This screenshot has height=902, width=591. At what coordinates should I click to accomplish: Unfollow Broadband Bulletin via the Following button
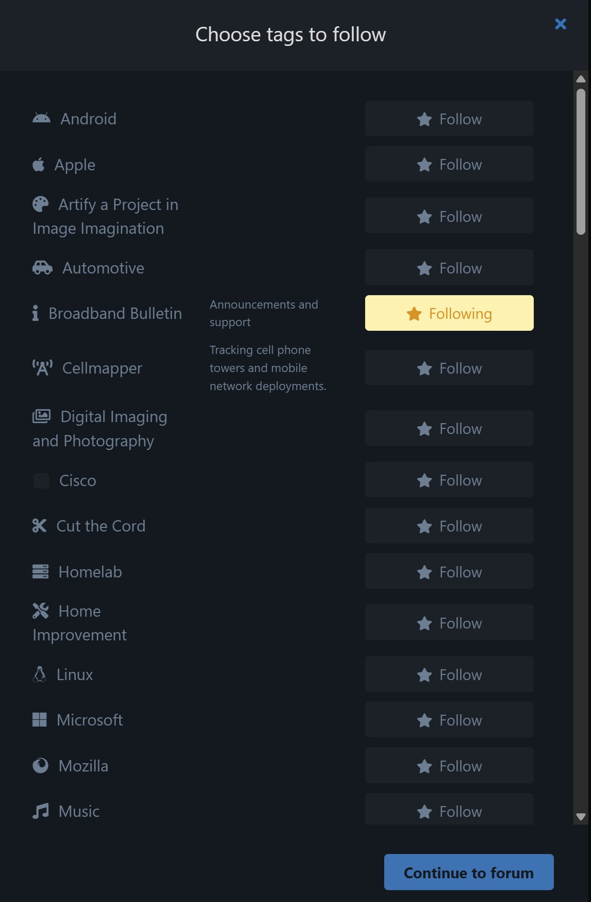(449, 313)
